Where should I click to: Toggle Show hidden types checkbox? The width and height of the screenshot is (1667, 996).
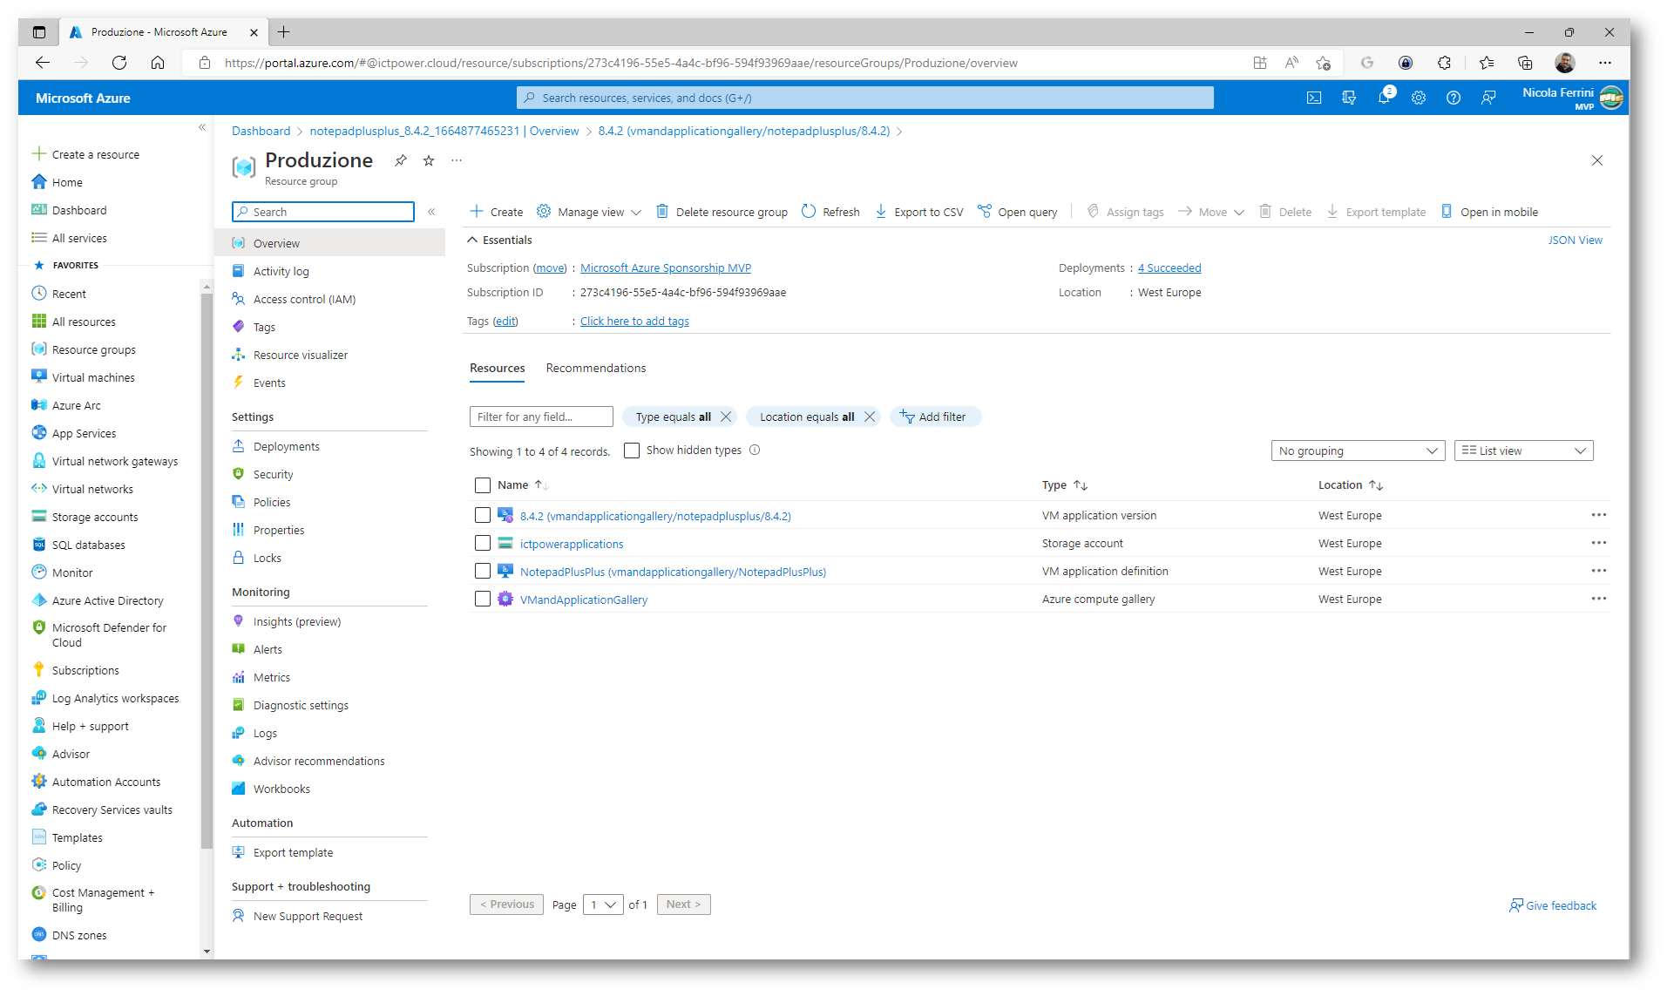[632, 451]
